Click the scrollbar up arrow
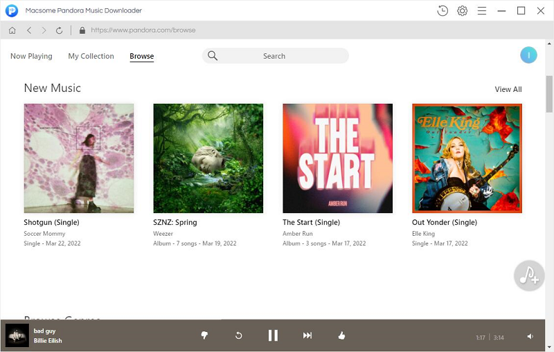Image resolution: width=554 pixels, height=352 pixels. tap(549, 44)
